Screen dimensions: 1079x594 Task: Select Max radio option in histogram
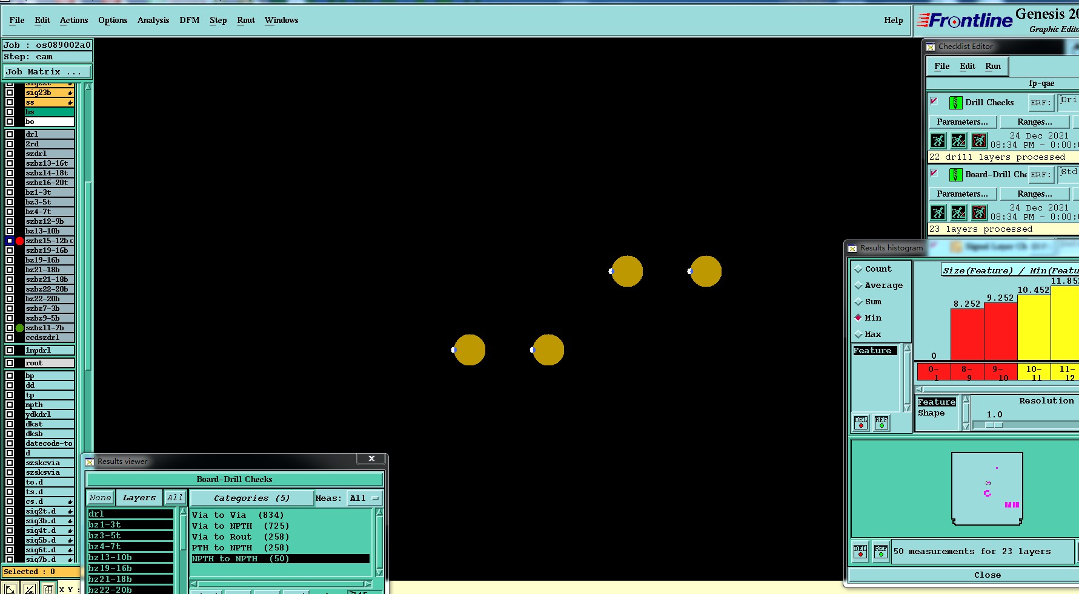pos(858,335)
